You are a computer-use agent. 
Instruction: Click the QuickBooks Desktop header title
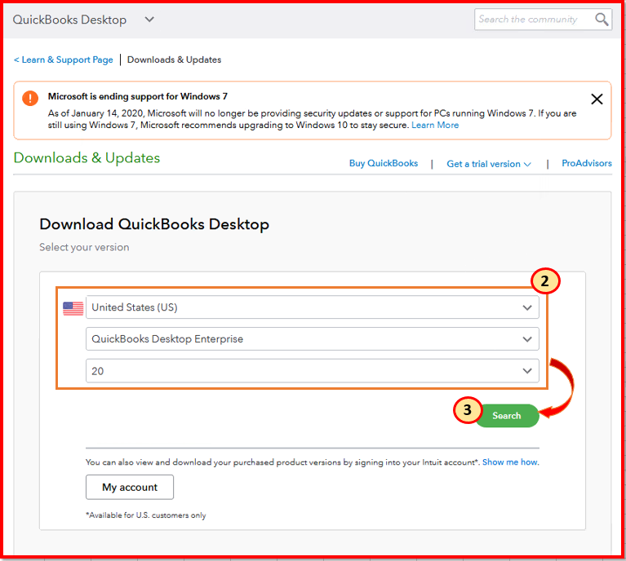click(69, 20)
